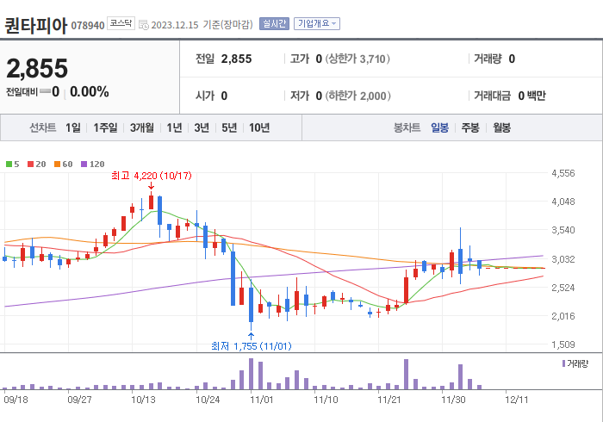Screen dimensions: 603x422
Task: Click the 퀀타피아 stock name heading
Action: 36,26
